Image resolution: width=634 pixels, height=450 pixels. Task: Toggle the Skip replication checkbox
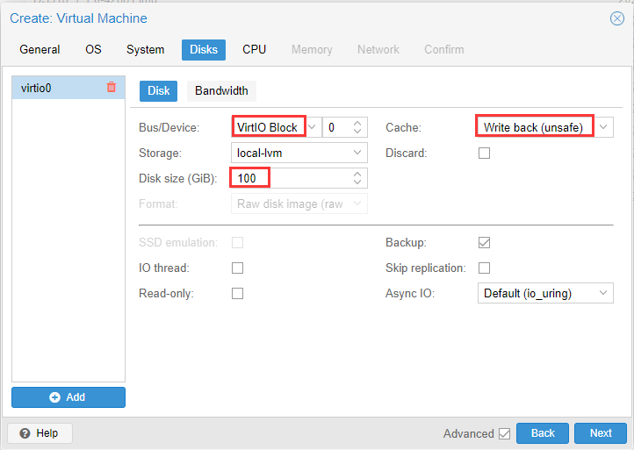484,268
